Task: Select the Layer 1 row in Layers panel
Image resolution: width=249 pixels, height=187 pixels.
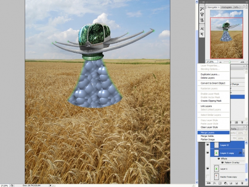Action: pyautogui.click(x=227, y=169)
